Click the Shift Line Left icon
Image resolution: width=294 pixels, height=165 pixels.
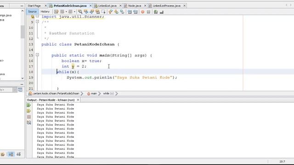130,12
